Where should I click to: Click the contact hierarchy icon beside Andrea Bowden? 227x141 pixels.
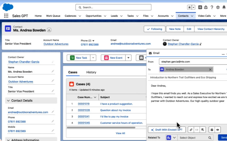pyautogui.click(x=49, y=30)
